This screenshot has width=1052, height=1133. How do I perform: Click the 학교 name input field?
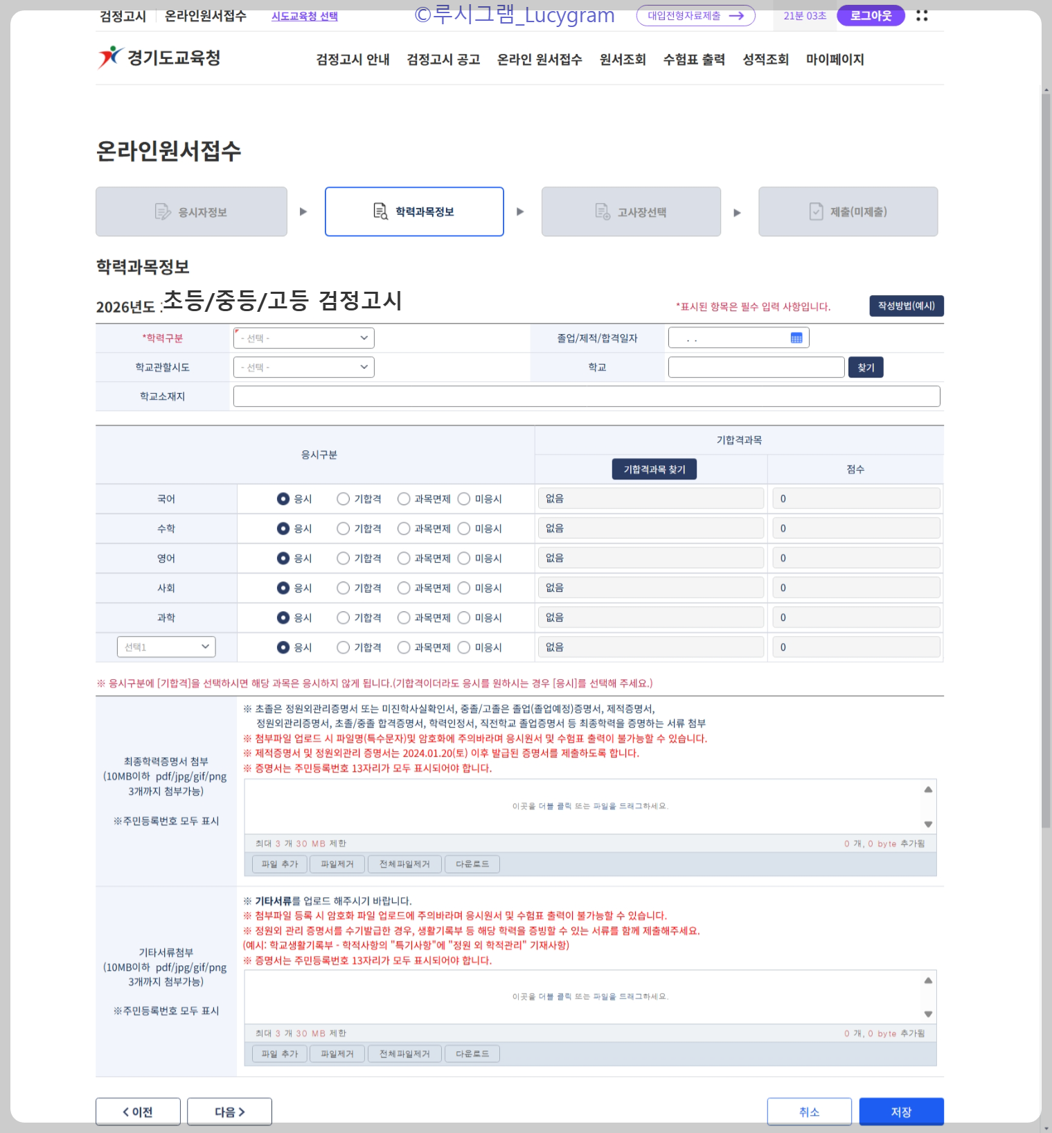(756, 367)
